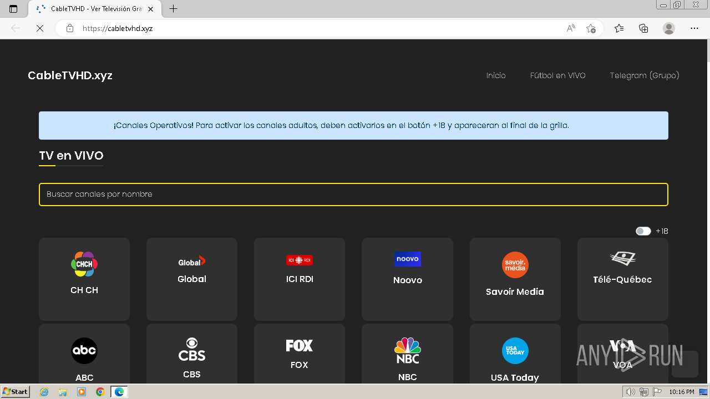Viewport: 710px width, 399px height.
Task: Close the CableTVHD tab
Action: click(x=150, y=9)
